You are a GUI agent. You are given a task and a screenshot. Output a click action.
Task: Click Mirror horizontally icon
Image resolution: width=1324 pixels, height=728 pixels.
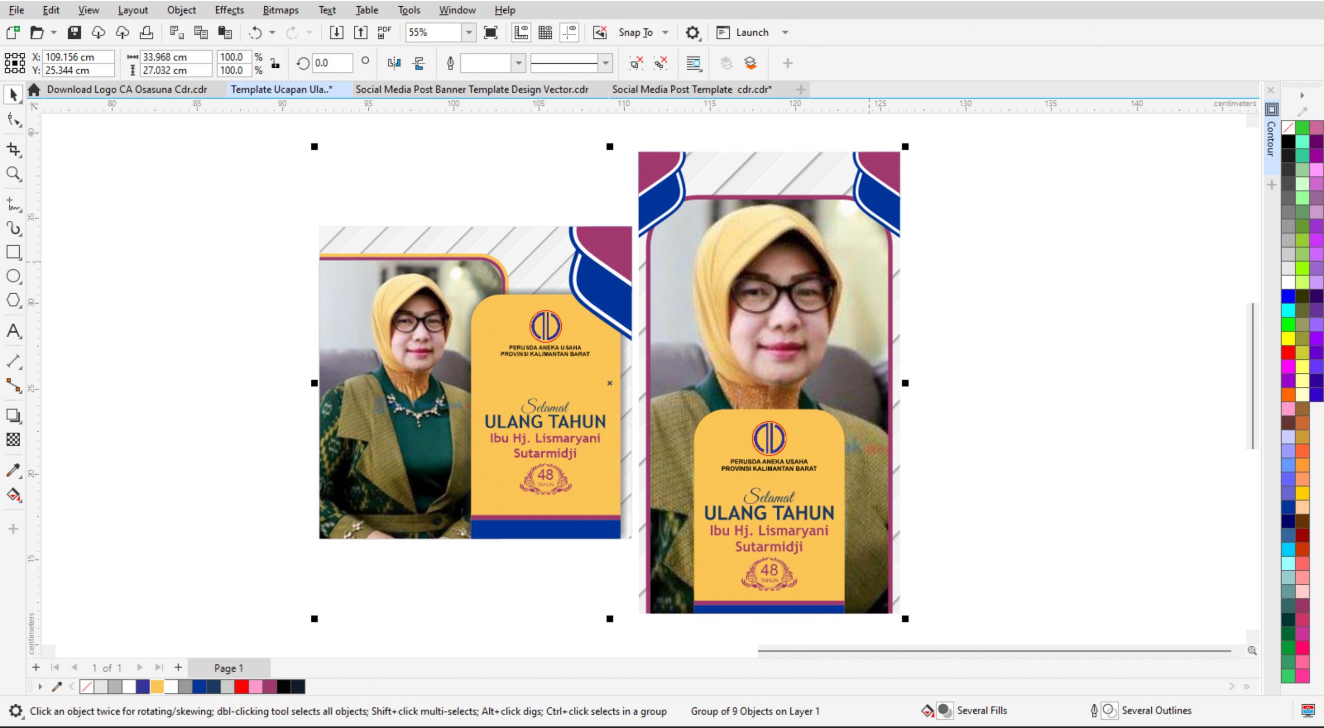tap(394, 63)
